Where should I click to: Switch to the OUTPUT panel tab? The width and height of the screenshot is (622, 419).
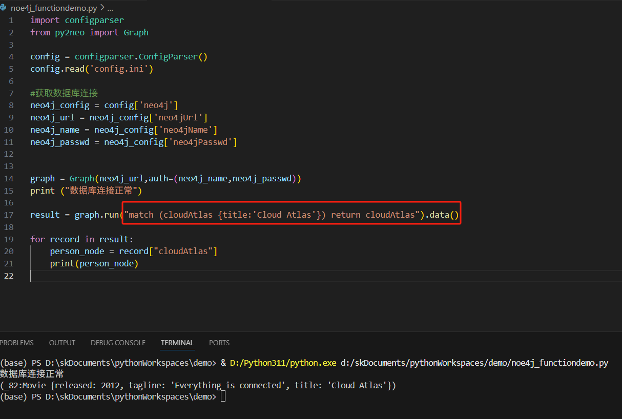(62, 343)
